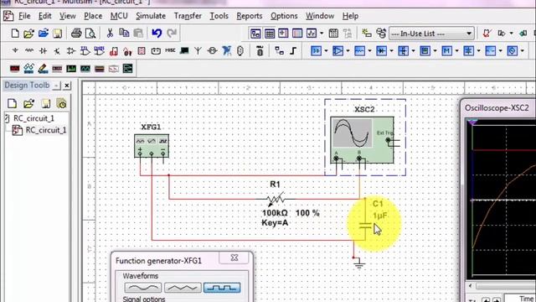Screen dimensions: 536x302
Task: Click the oscilloscope scrollbar left arrow
Action: (x=470, y=286)
